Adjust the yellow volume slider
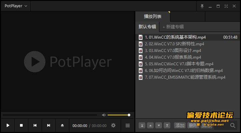 119,115
